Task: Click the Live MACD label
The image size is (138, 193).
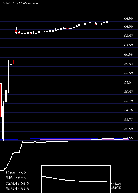Action: 116,186
